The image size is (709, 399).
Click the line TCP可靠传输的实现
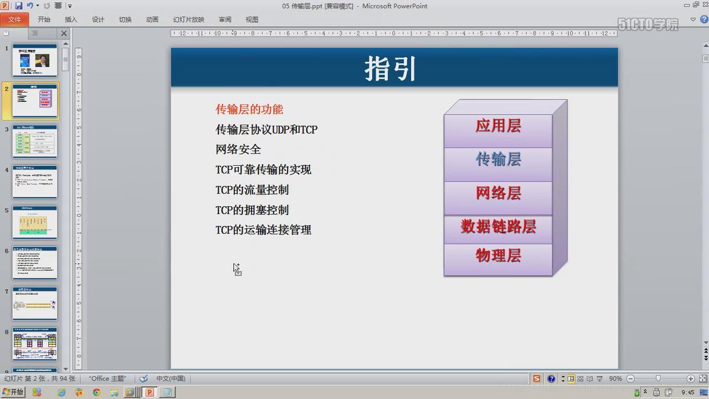point(263,170)
